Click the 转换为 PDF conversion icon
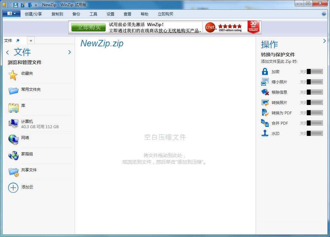 [x=265, y=113]
